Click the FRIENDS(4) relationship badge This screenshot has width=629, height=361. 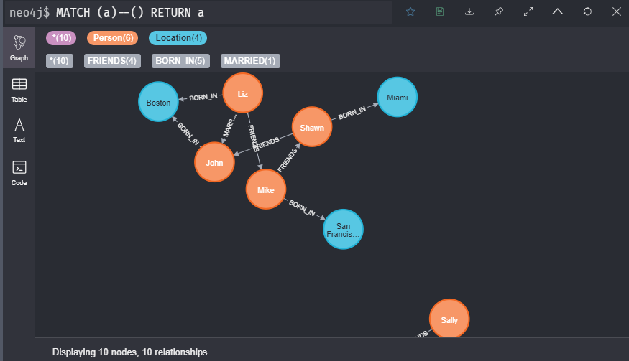tap(112, 61)
